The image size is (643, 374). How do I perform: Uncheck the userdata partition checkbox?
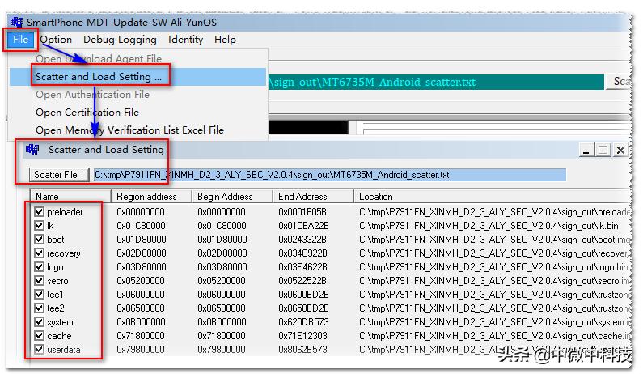[x=40, y=350]
